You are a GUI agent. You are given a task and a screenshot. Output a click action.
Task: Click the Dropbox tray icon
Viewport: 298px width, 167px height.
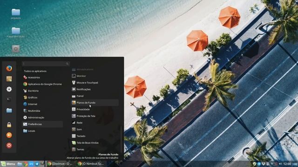point(264,164)
